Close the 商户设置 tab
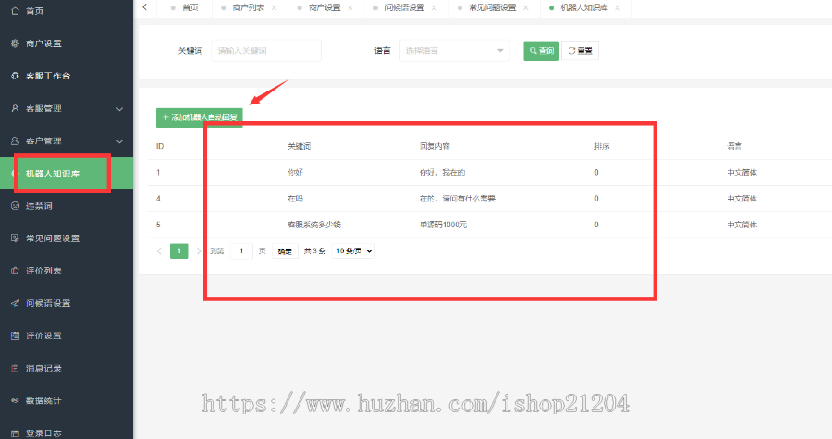832x439 pixels. (350, 8)
